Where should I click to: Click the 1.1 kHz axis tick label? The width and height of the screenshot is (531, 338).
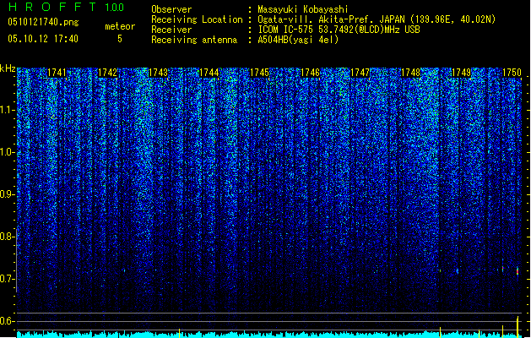pyautogui.click(x=8, y=110)
